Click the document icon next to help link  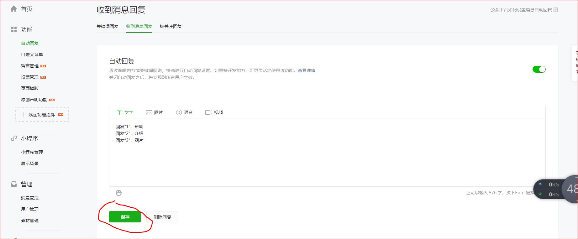point(556,10)
